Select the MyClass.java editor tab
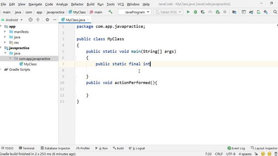This screenshot has width=278, height=156. pos(75,20)
